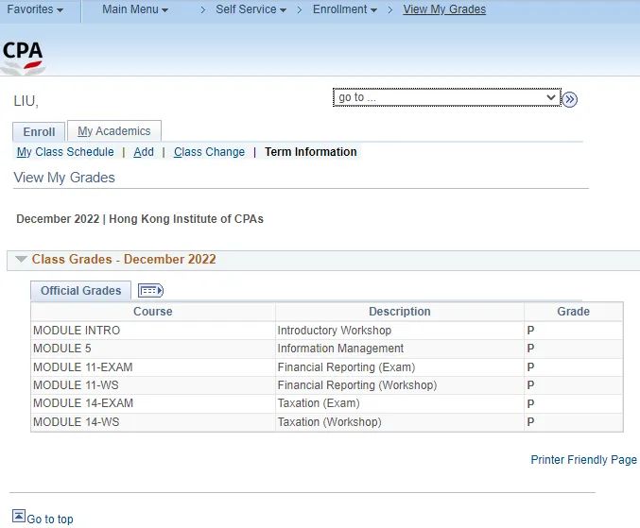Open the Favorites menu
This screenshot has height=528, width=640.
(35, 9)
